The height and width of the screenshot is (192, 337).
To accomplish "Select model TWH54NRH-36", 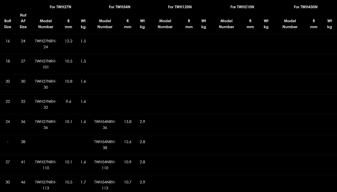I will [105, 125].
